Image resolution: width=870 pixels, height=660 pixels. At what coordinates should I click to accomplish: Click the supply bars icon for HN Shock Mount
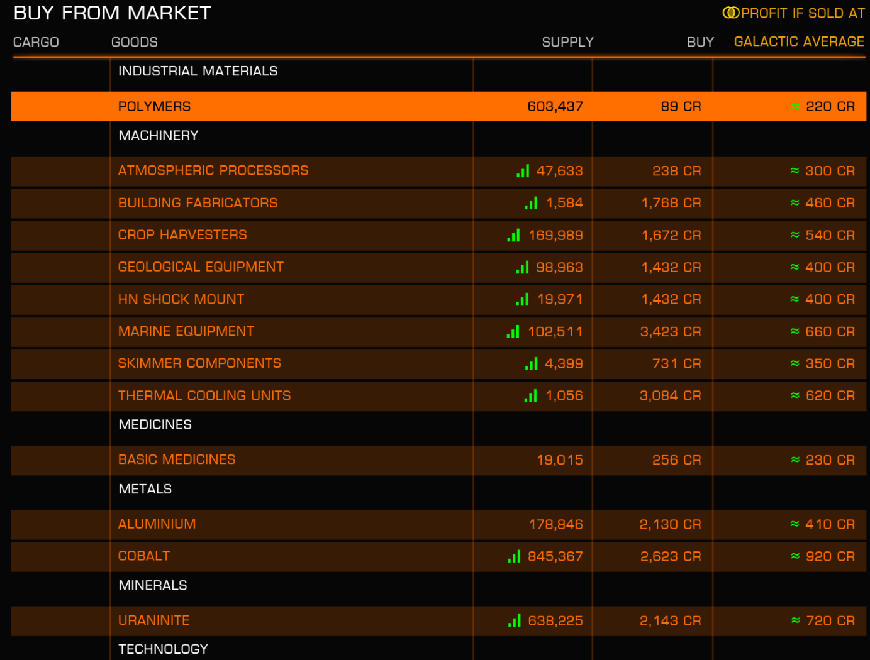coord(522,299)
